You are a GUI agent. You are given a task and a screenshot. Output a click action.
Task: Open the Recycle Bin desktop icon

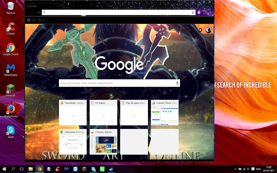click(11, 8)
